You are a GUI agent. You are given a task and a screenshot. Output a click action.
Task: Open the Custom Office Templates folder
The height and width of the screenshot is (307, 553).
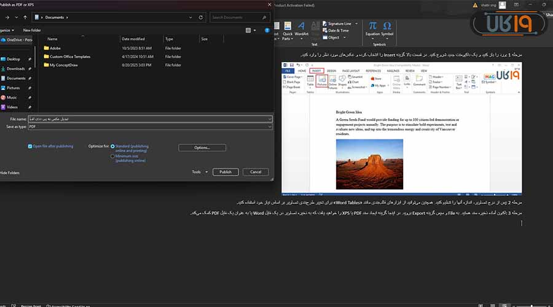(x=69, y=56)
